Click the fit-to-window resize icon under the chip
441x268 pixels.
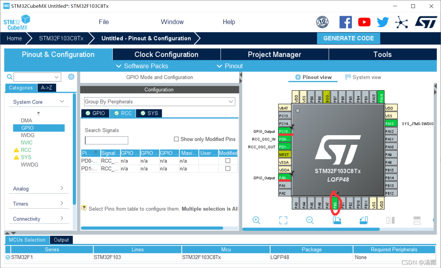[x=283, y=220]
